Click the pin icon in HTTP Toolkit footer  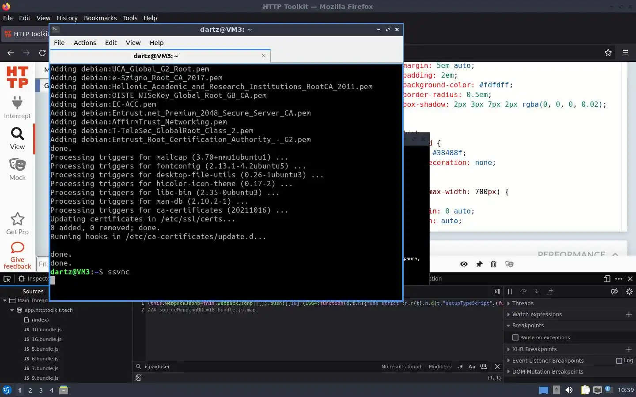pyautogui.click(x=479, y=264)
